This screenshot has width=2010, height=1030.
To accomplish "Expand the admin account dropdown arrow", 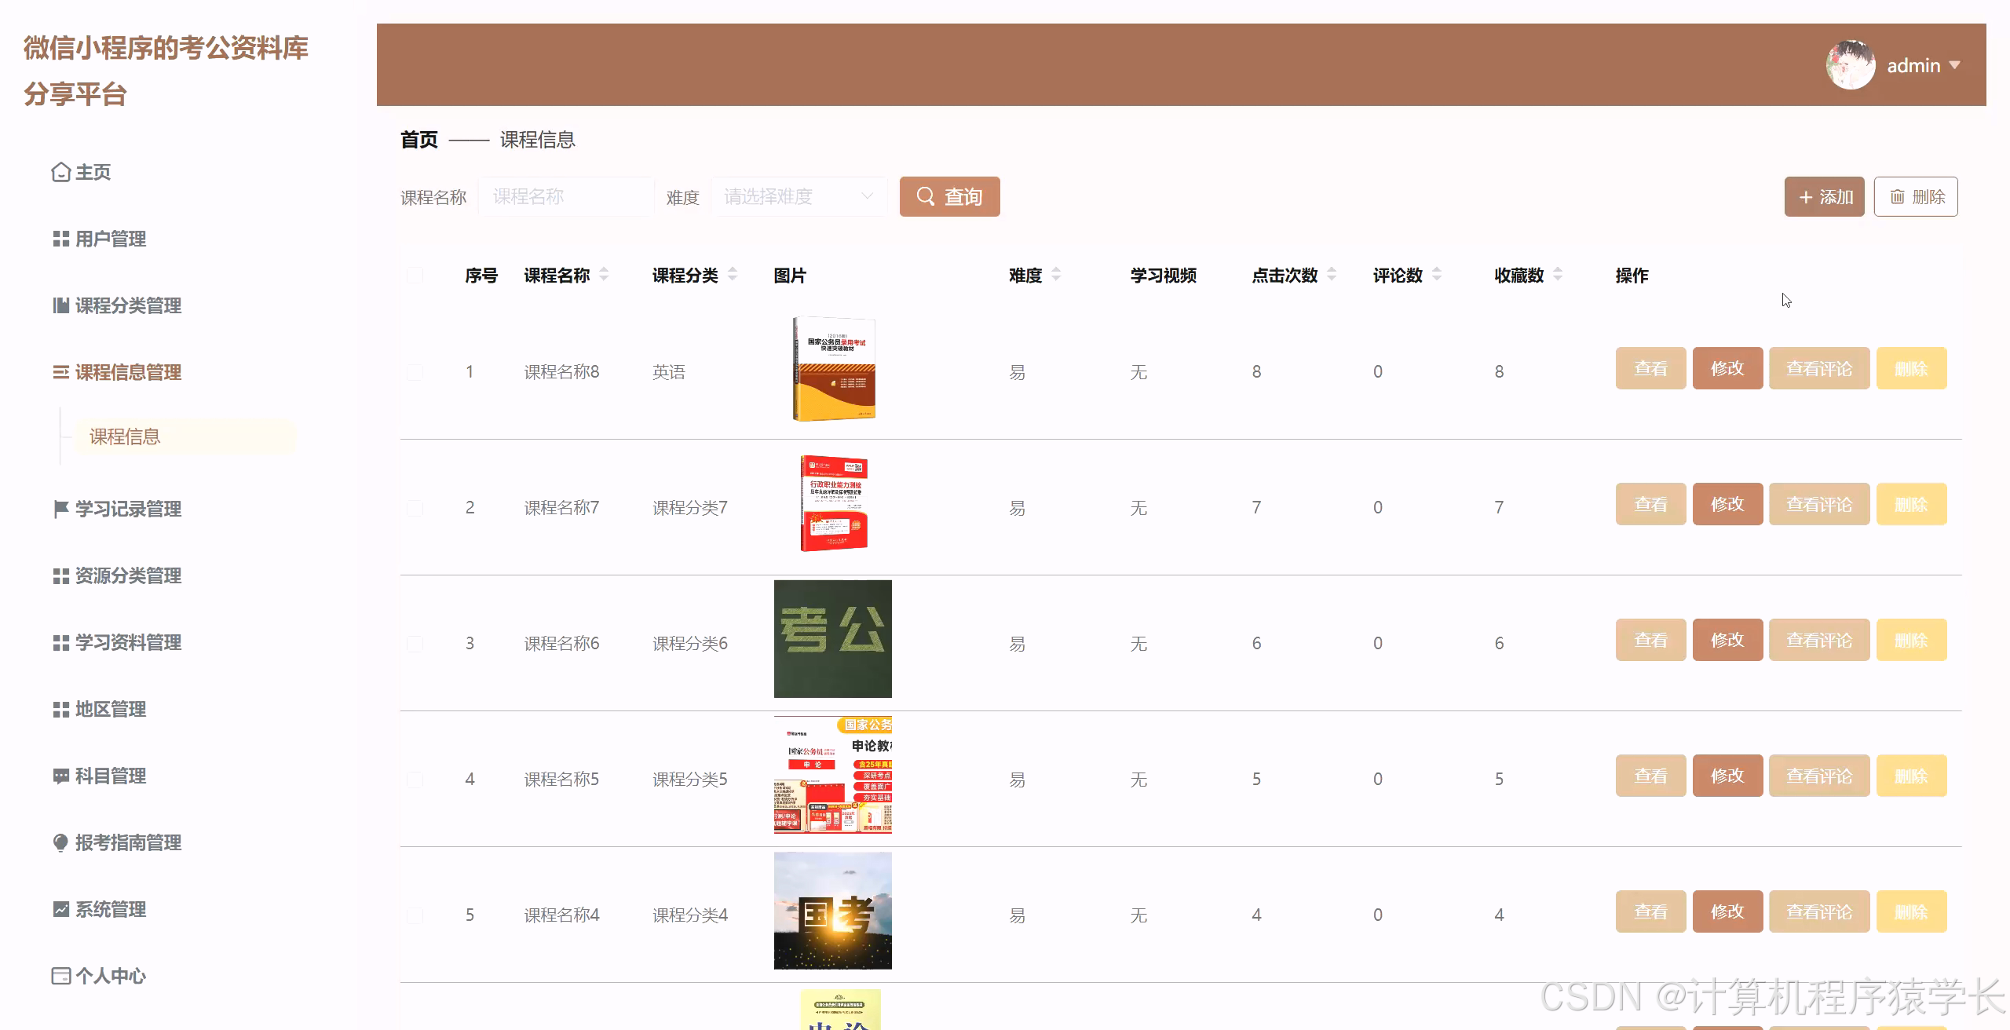I will tap(1956, 65).
